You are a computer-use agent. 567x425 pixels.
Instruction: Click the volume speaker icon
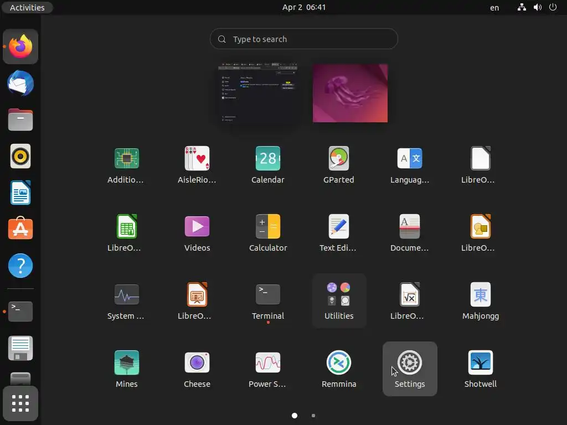[537, 7]
